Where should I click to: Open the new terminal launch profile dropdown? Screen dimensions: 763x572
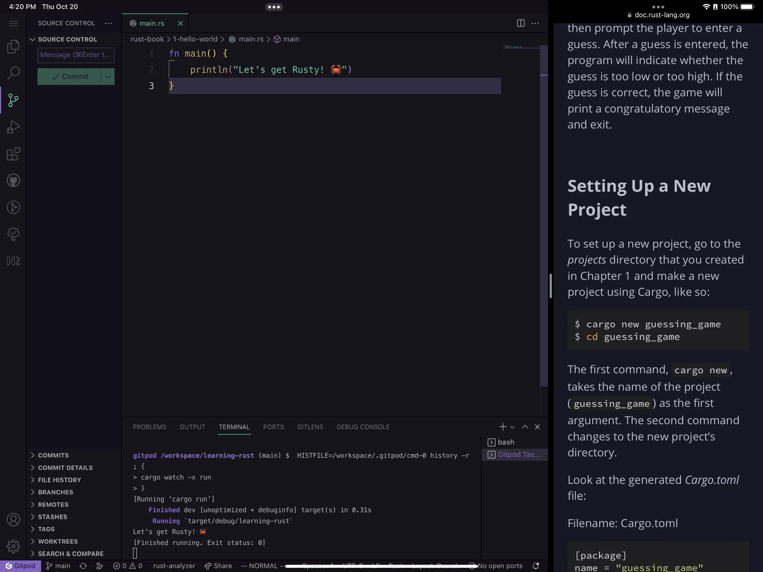click(x=512, y=427)
